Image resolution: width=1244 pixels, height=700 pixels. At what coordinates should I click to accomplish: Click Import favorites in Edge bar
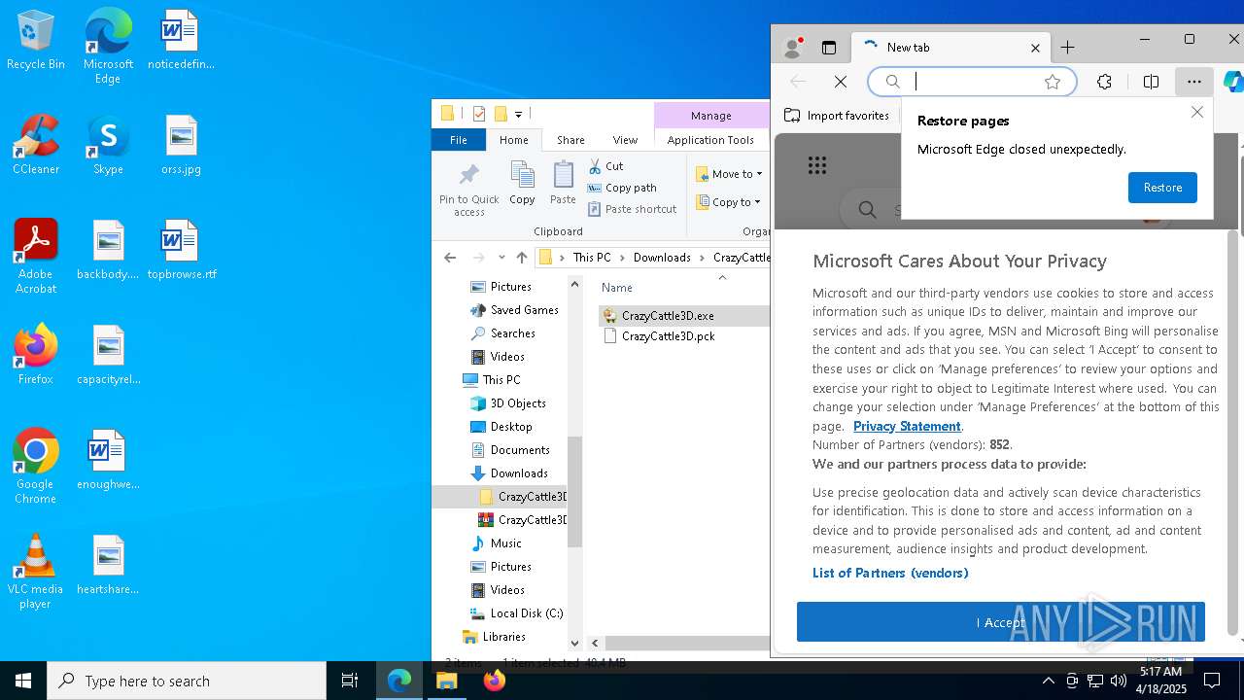pyautogui.click(x=837, y=116)
